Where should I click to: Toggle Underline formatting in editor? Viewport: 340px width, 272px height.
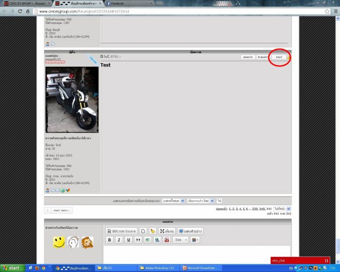point(128,240)
